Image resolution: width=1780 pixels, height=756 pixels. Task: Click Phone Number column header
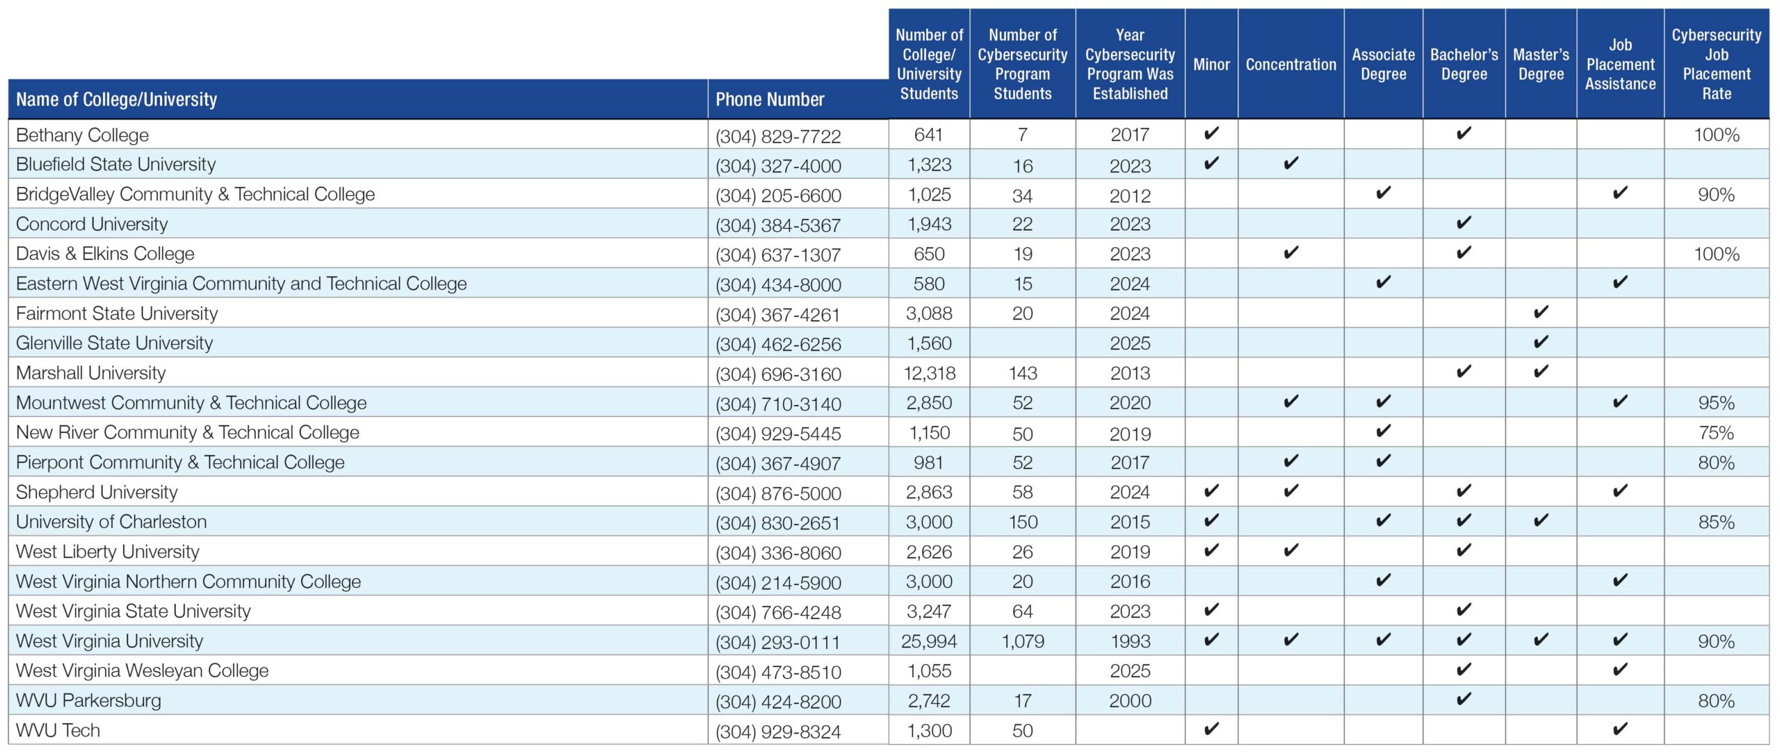tap(770, 99)
